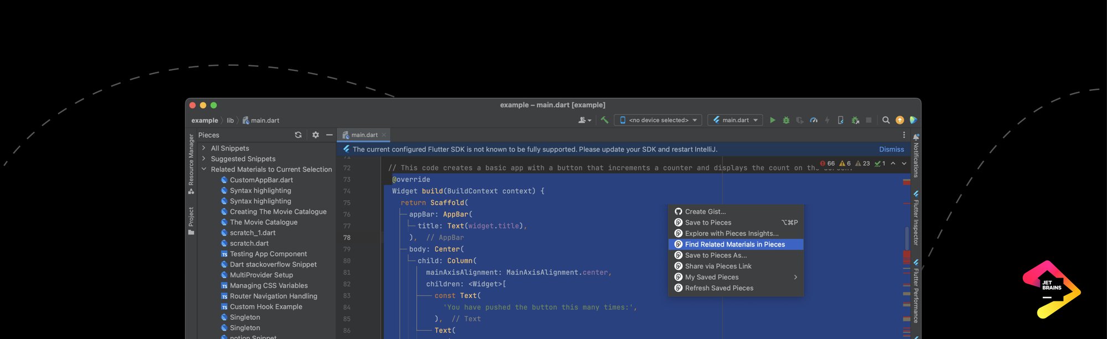The width and height of the screenshot is (1107, 339).
Task: Open the Project side tool window
Action: click(191, 221)
